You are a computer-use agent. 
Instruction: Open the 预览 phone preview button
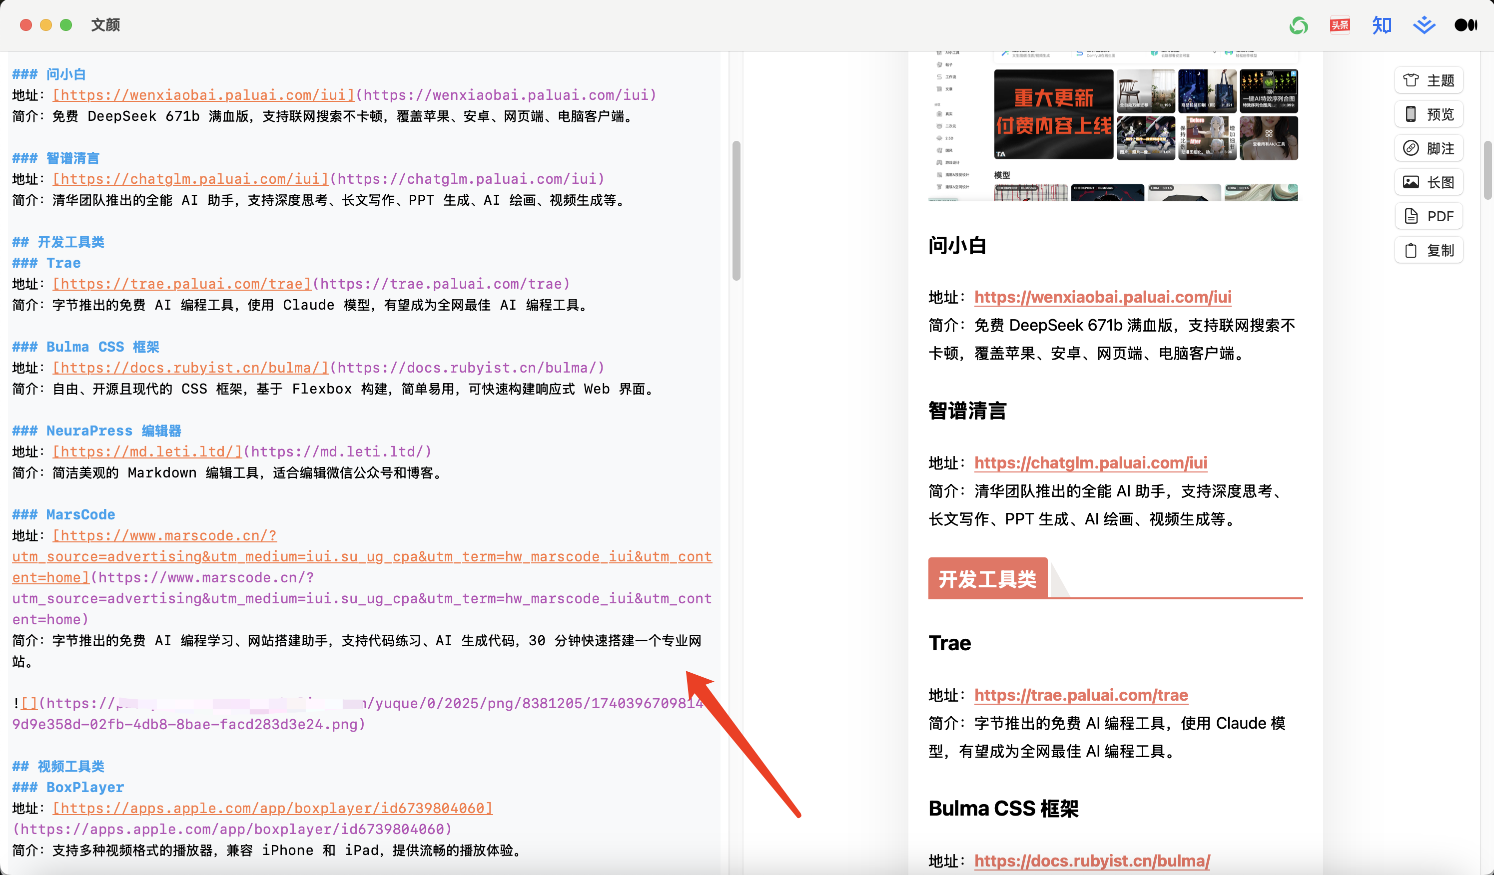point(1429,114)
